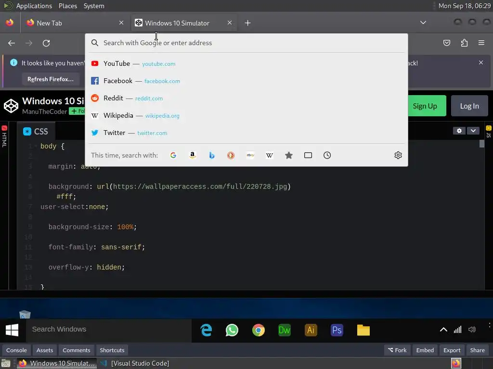Open the Assets panel

45,350
